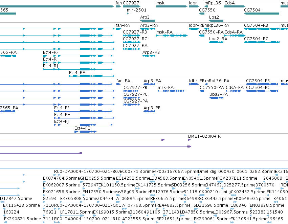The height and width of the screenshot is (224, 288).
Task: Click the msk-PA protein label
Action: (x=166, y=88)
